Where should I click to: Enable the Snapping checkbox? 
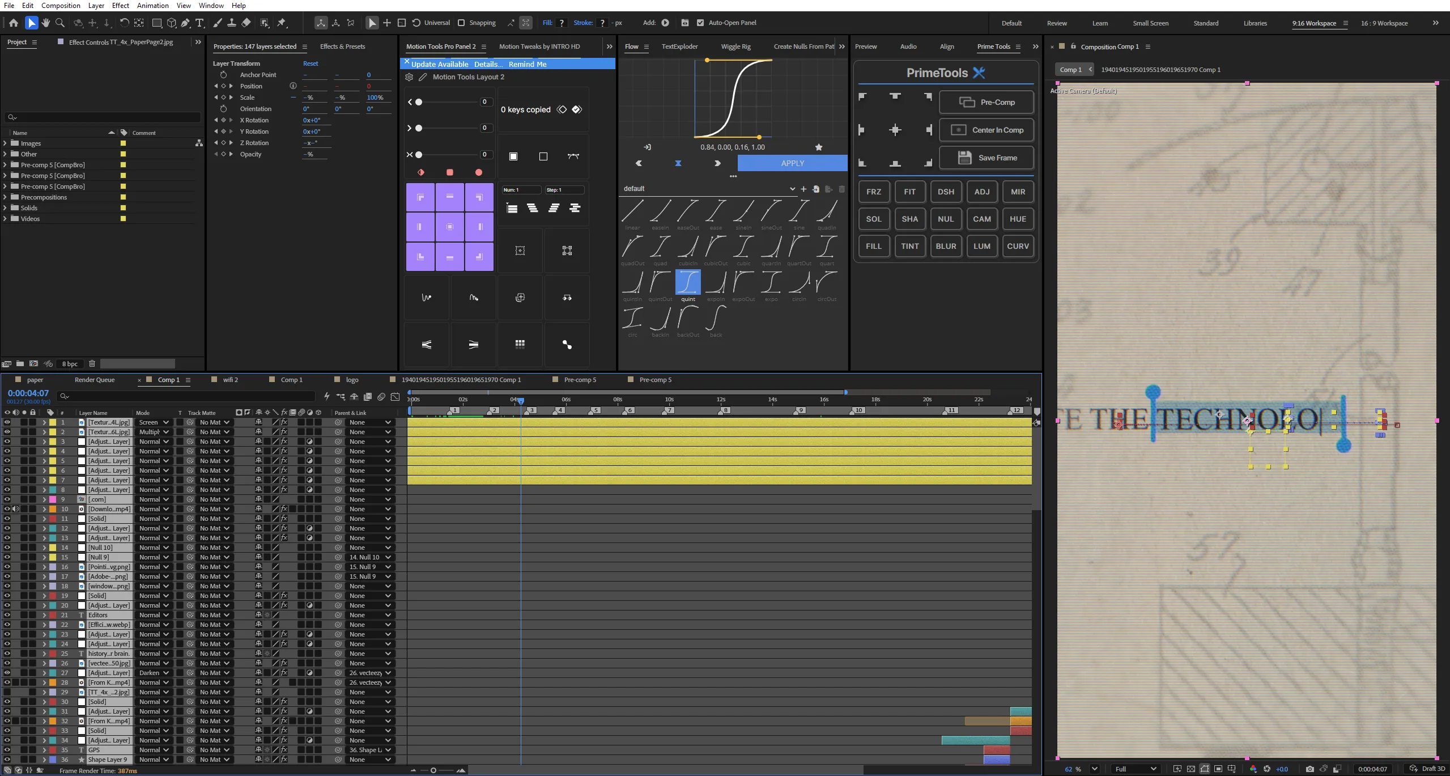tap(461, 23)
